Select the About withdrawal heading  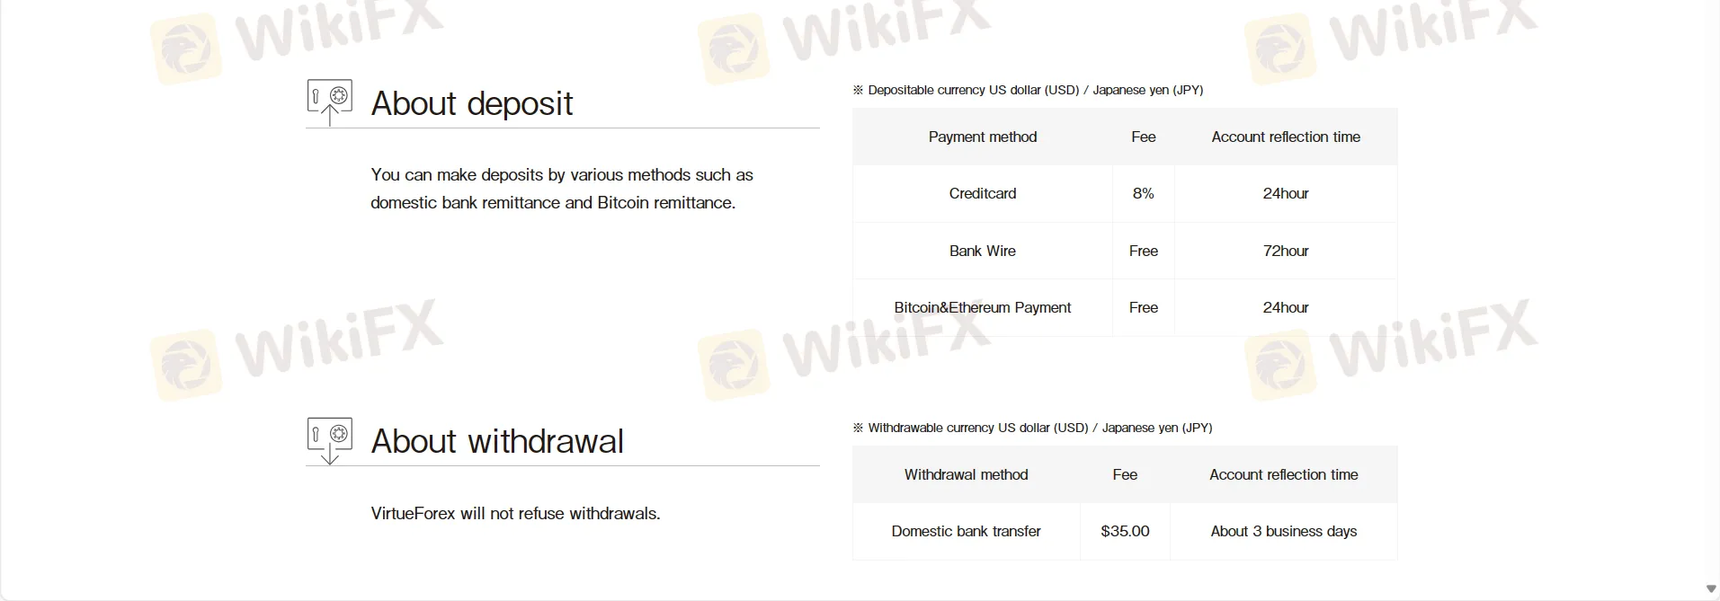(x=496, y=441)
